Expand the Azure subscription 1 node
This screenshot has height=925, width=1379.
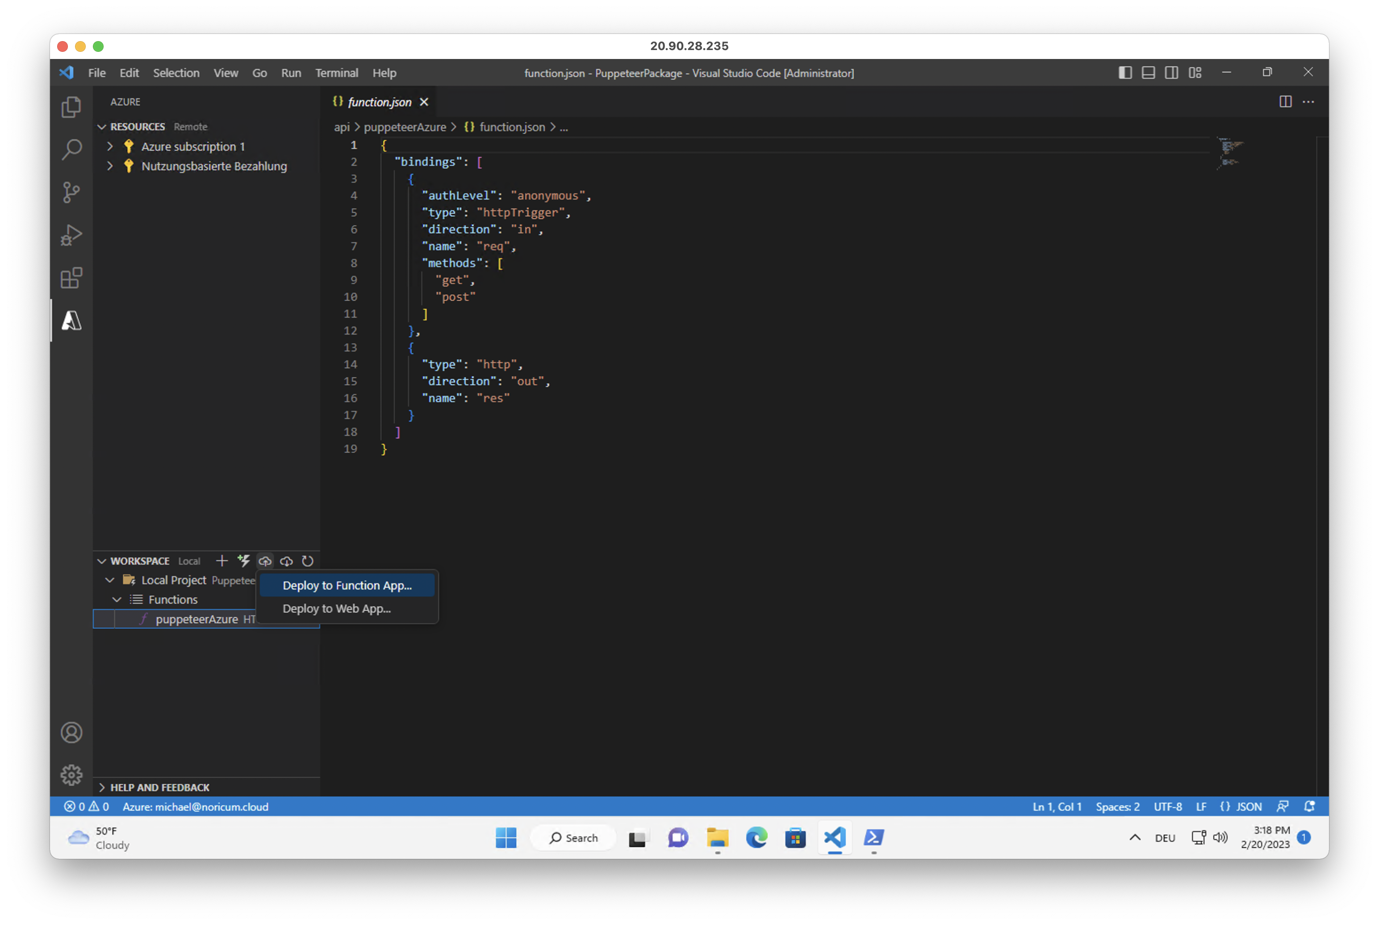coord(110,146)
